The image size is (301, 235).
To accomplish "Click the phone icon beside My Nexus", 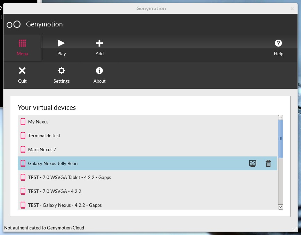I will 23,122.
